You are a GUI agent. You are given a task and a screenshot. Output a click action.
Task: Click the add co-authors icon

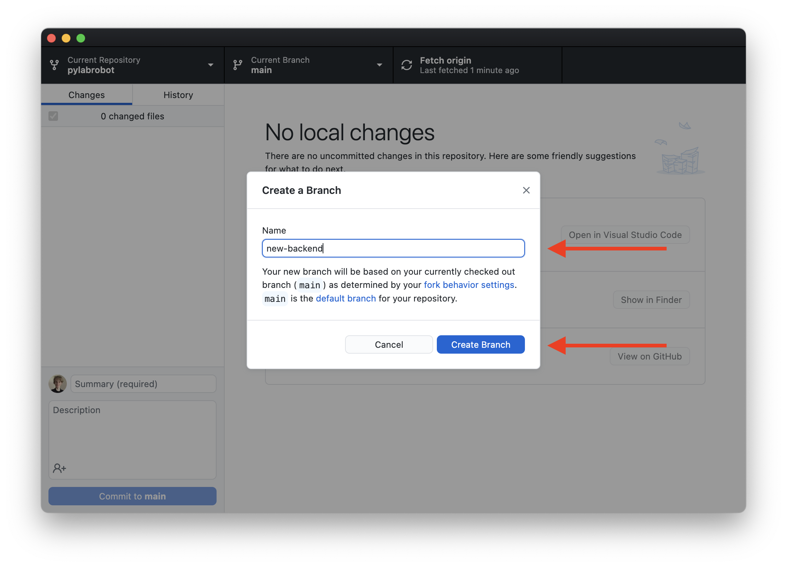click(59, 468)
